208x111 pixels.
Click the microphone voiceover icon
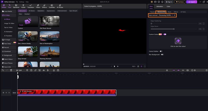point(167,70)
